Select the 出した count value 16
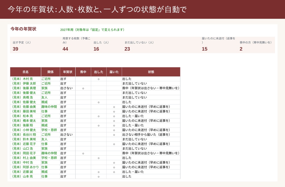This screenshot has width=285, height=187. 96,49
